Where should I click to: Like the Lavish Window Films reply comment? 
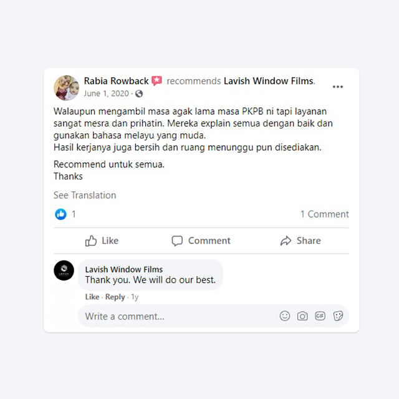[92, 297]
